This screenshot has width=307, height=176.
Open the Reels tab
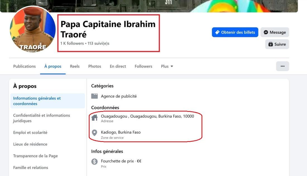[x=75, y=66]
